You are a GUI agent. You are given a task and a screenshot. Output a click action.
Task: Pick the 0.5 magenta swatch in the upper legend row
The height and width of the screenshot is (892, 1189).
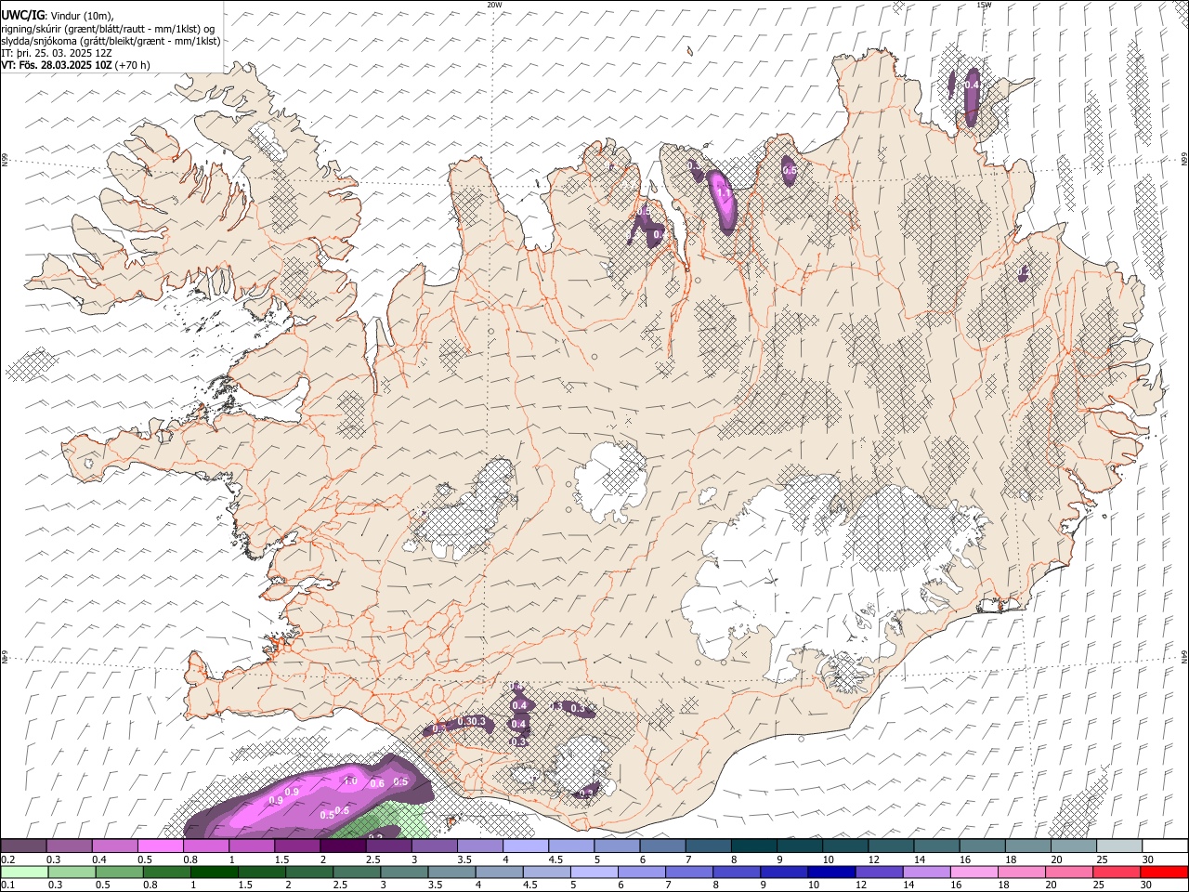click(161, 846)
